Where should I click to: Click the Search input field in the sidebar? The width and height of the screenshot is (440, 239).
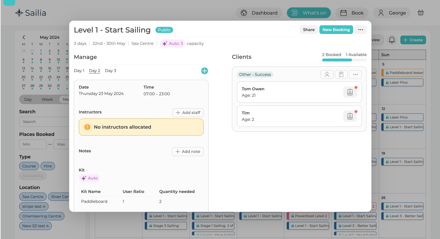44,122
